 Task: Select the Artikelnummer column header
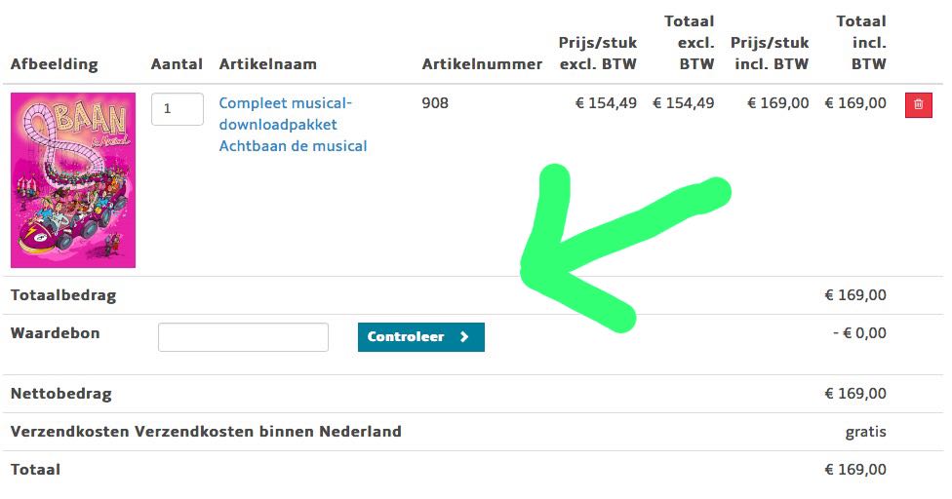point(482,64)
